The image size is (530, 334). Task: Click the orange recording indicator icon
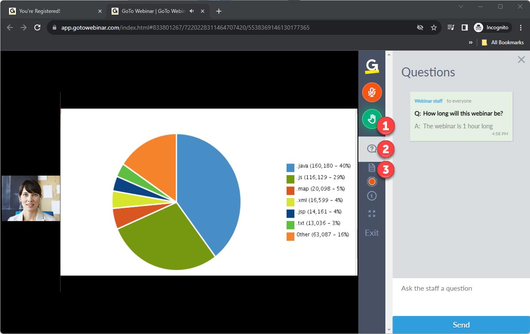click(x=372, y=182)
